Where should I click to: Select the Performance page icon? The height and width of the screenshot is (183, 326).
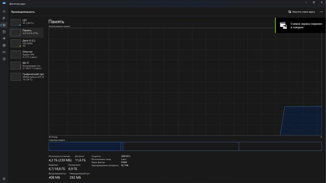pos(4,25)
